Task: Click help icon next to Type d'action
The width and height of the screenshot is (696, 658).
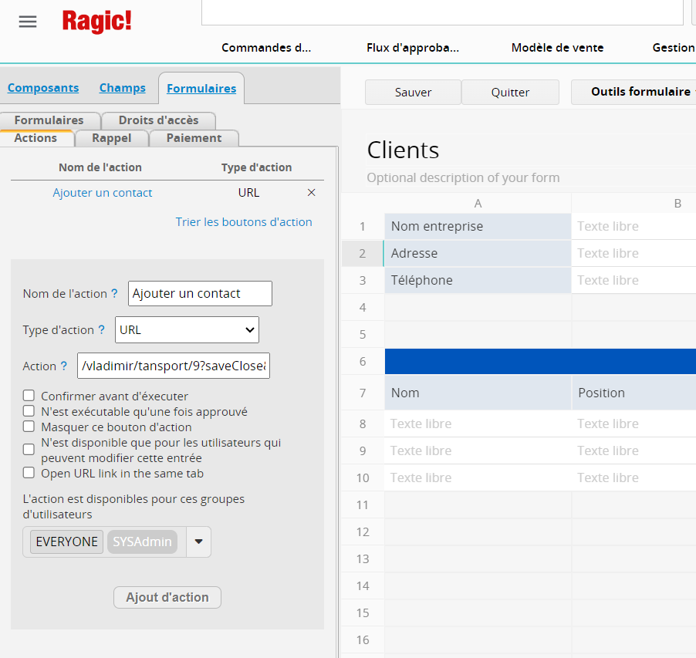Action: point(101,330)
